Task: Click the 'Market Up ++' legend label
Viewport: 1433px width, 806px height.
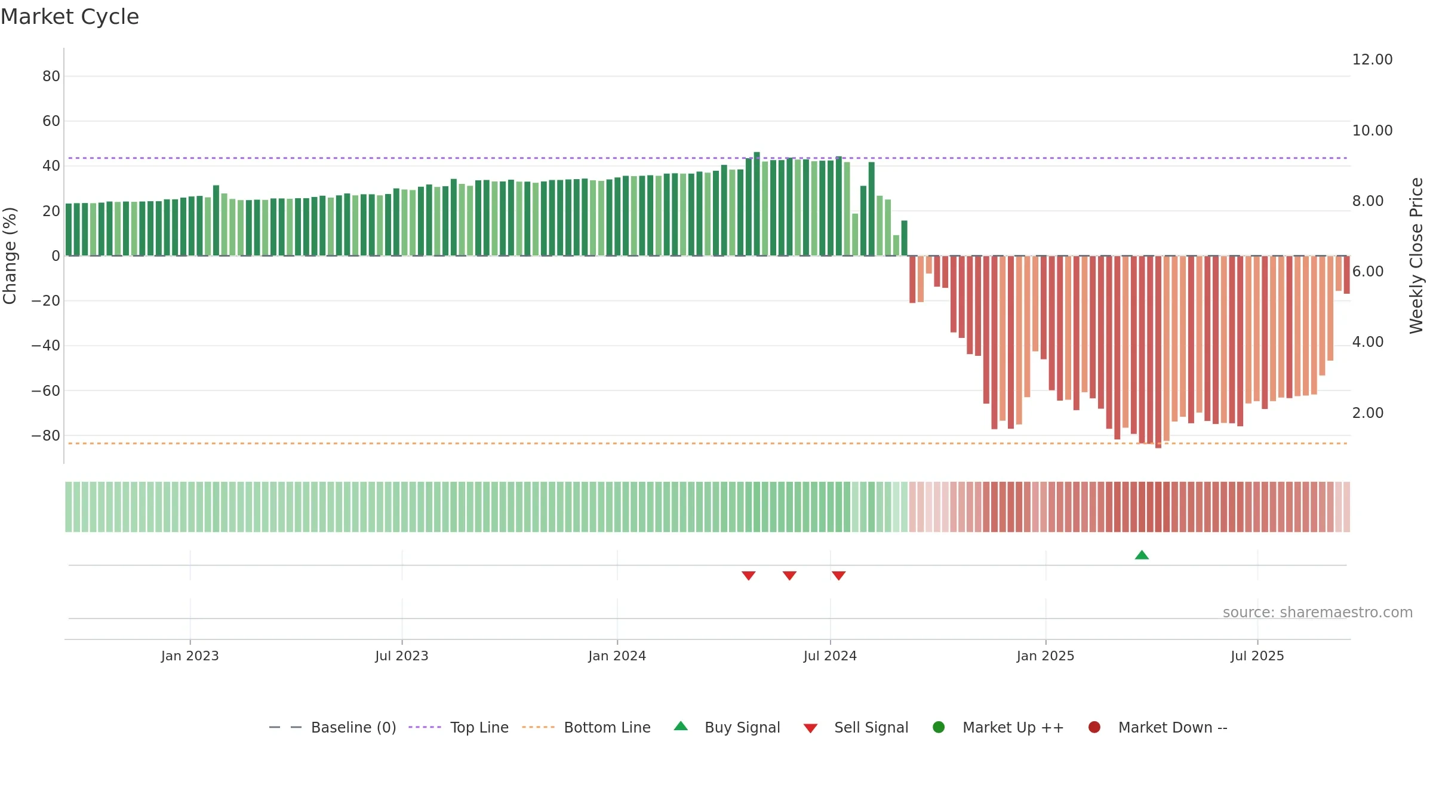Action: [1013, 728]
